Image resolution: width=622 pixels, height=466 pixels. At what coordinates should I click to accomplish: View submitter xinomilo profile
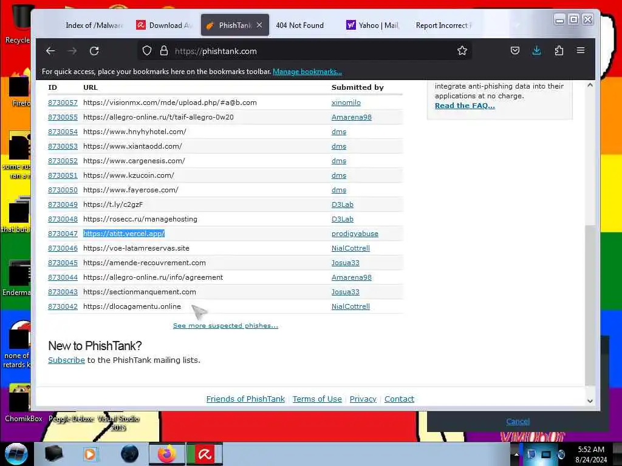[346, 103]
